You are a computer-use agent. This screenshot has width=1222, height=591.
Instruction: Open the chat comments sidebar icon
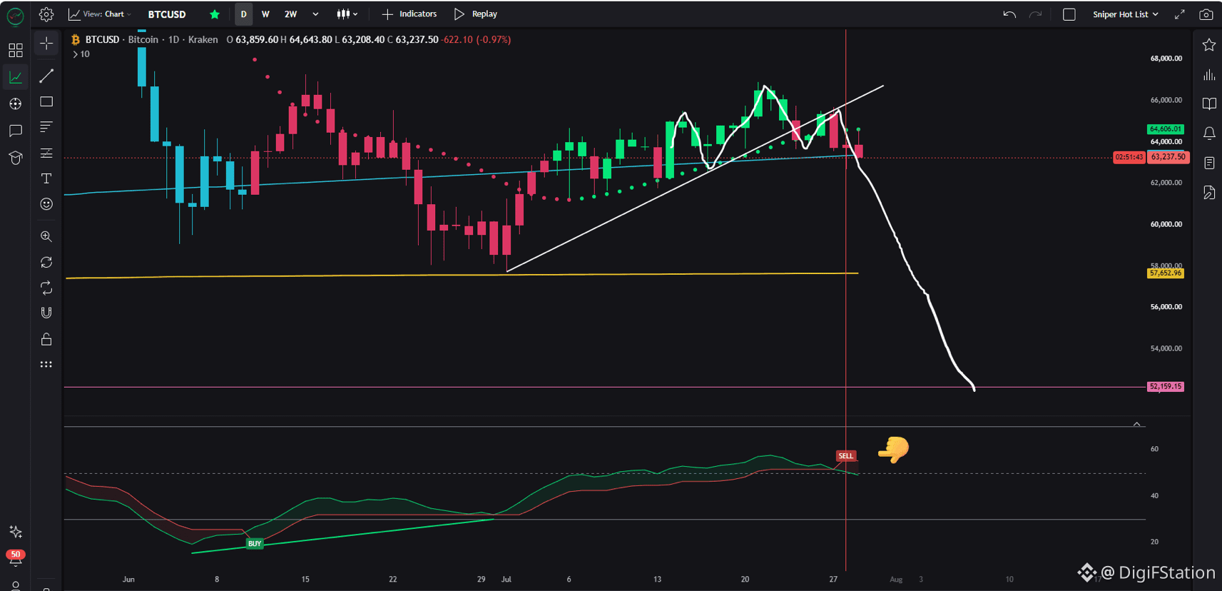[15, 131]
